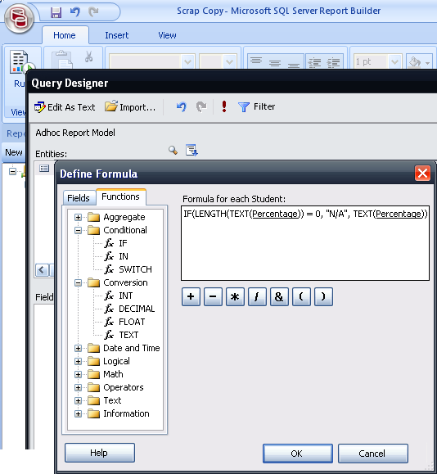Expand the Date and Time folder
This screenshot has width=437, height=474.
(78, 348)
